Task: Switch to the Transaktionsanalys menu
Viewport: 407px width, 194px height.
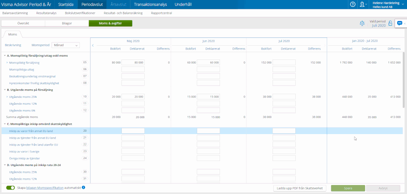Action: pos(151,4)
